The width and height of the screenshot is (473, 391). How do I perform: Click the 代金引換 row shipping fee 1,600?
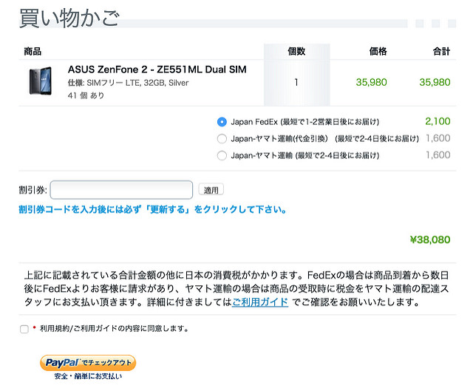[438, 138]
